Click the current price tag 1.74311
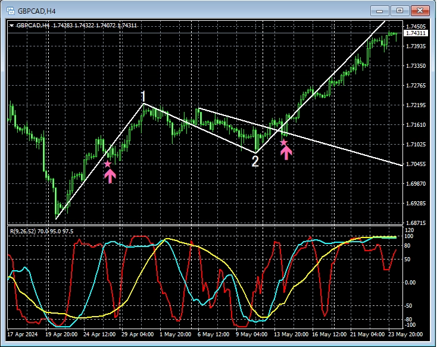Viewport: 437px width, 347px height. [416, 34]
